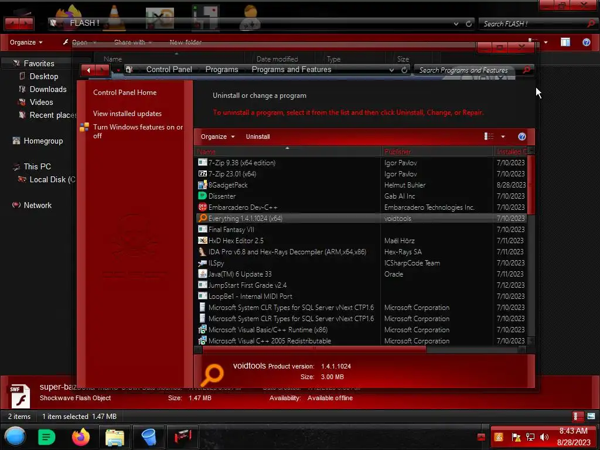This screenshot has width=600, height=450.
Task: Open Control Panel Home link
Action: click(x=125, y=92)
